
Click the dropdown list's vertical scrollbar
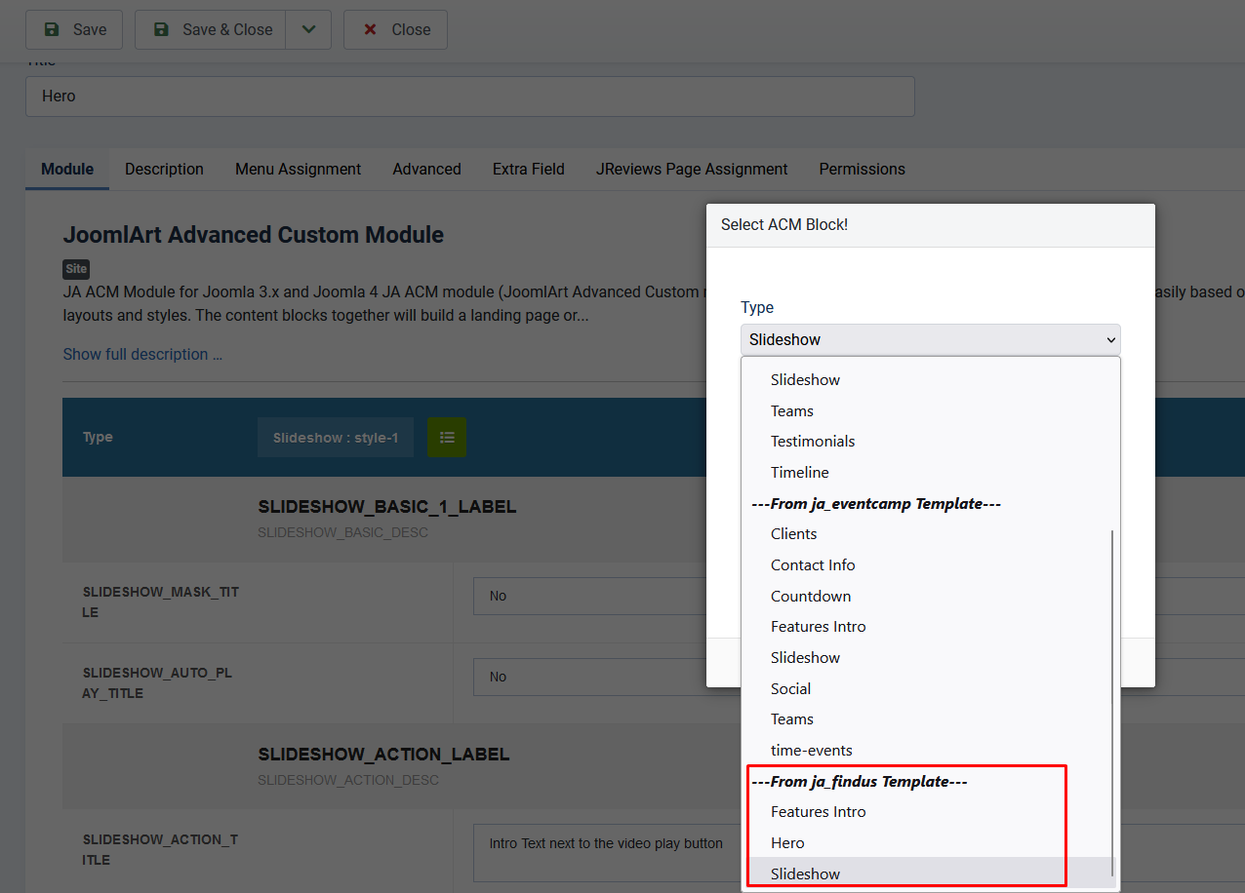1112,682
